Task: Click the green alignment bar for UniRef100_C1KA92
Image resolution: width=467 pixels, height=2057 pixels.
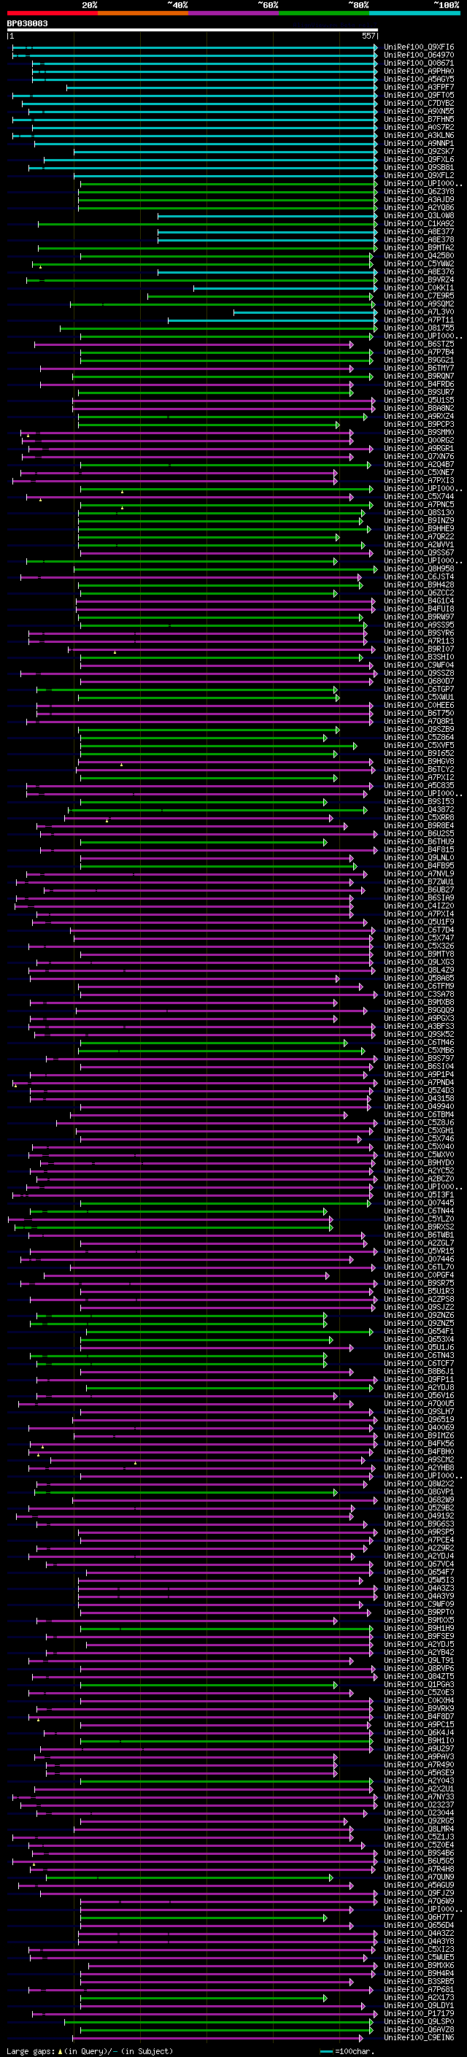Action: (207, 225)
